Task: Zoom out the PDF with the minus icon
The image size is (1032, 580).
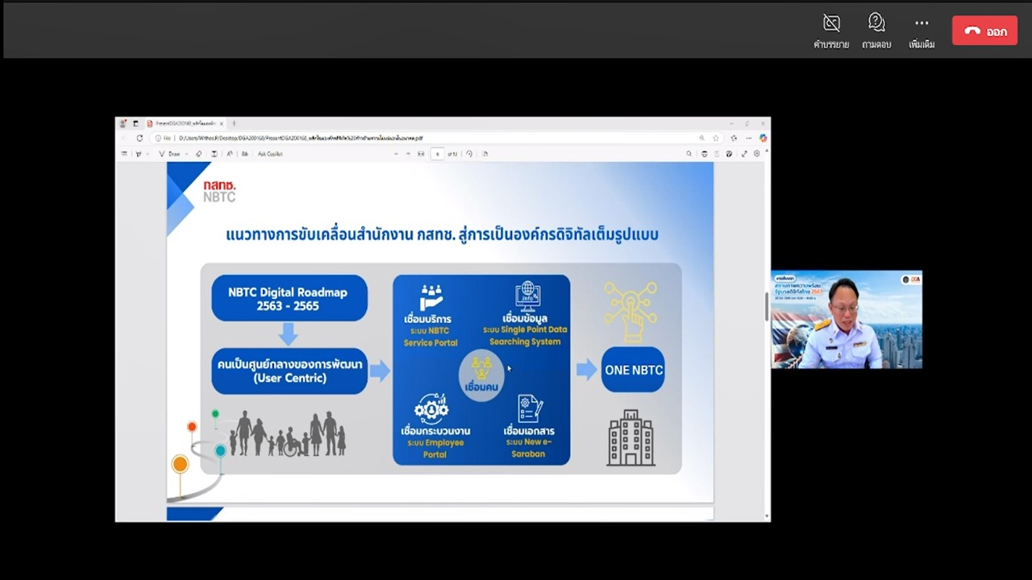Action: point(395,154)
